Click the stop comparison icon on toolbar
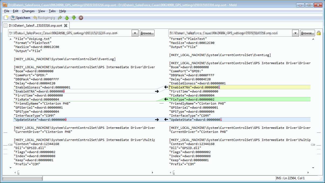The image size is (325, 183). point(81,18)
